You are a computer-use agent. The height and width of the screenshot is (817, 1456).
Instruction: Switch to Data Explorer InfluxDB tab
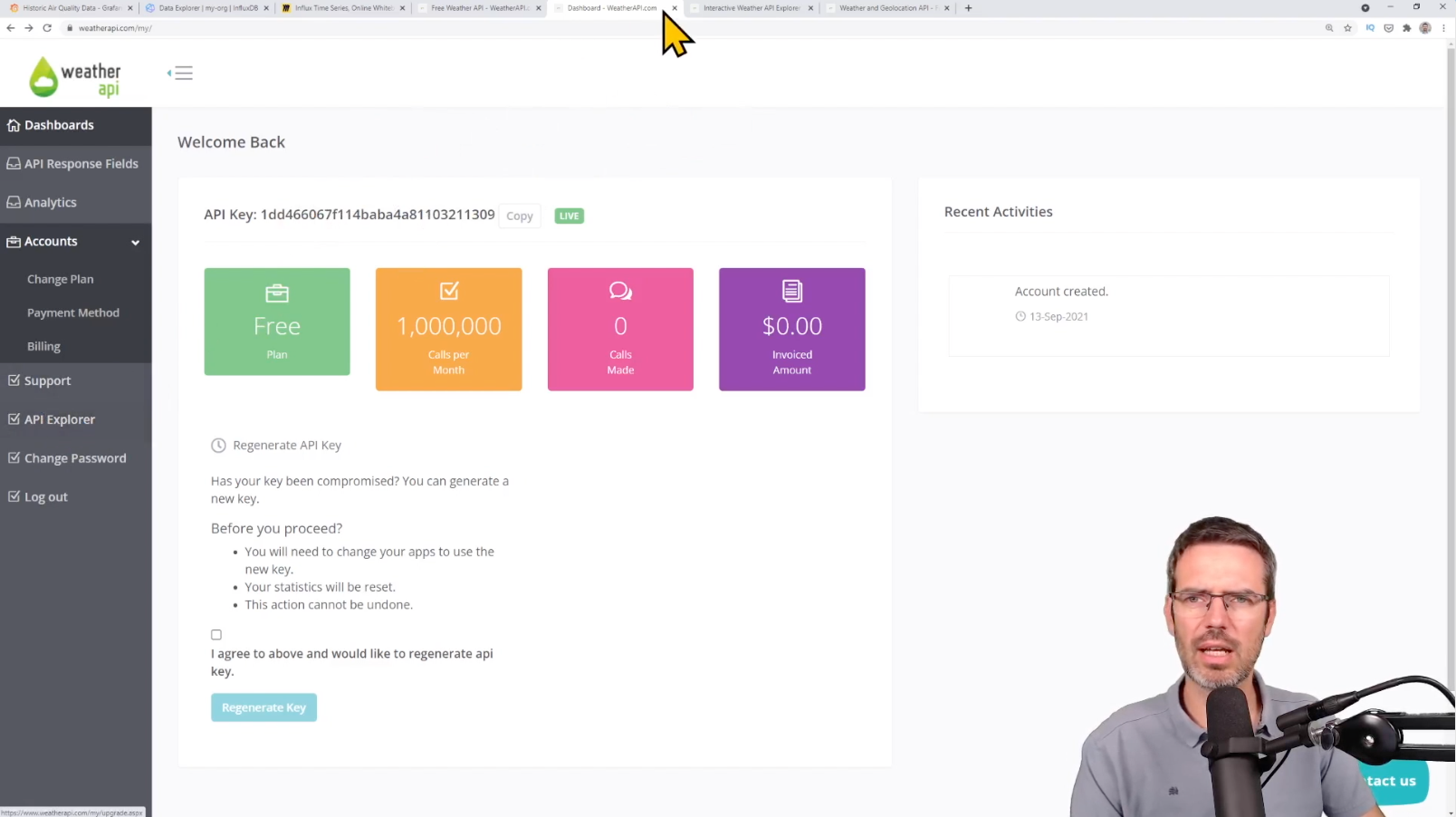click(x=206, y=8)
